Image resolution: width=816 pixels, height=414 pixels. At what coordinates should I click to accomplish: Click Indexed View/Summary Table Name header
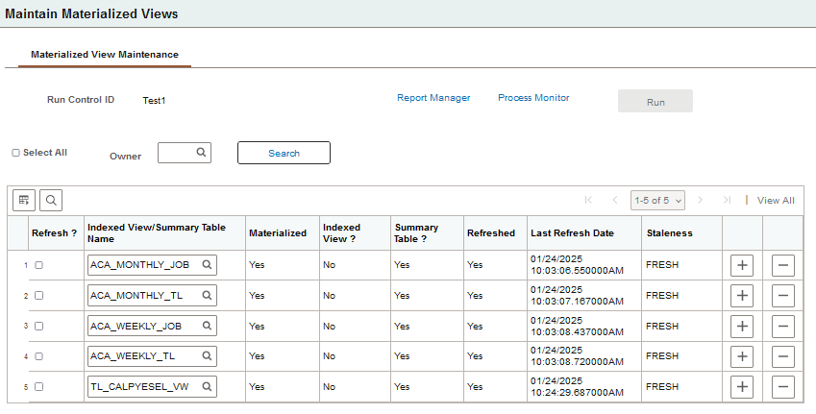(x=156, y=233)
